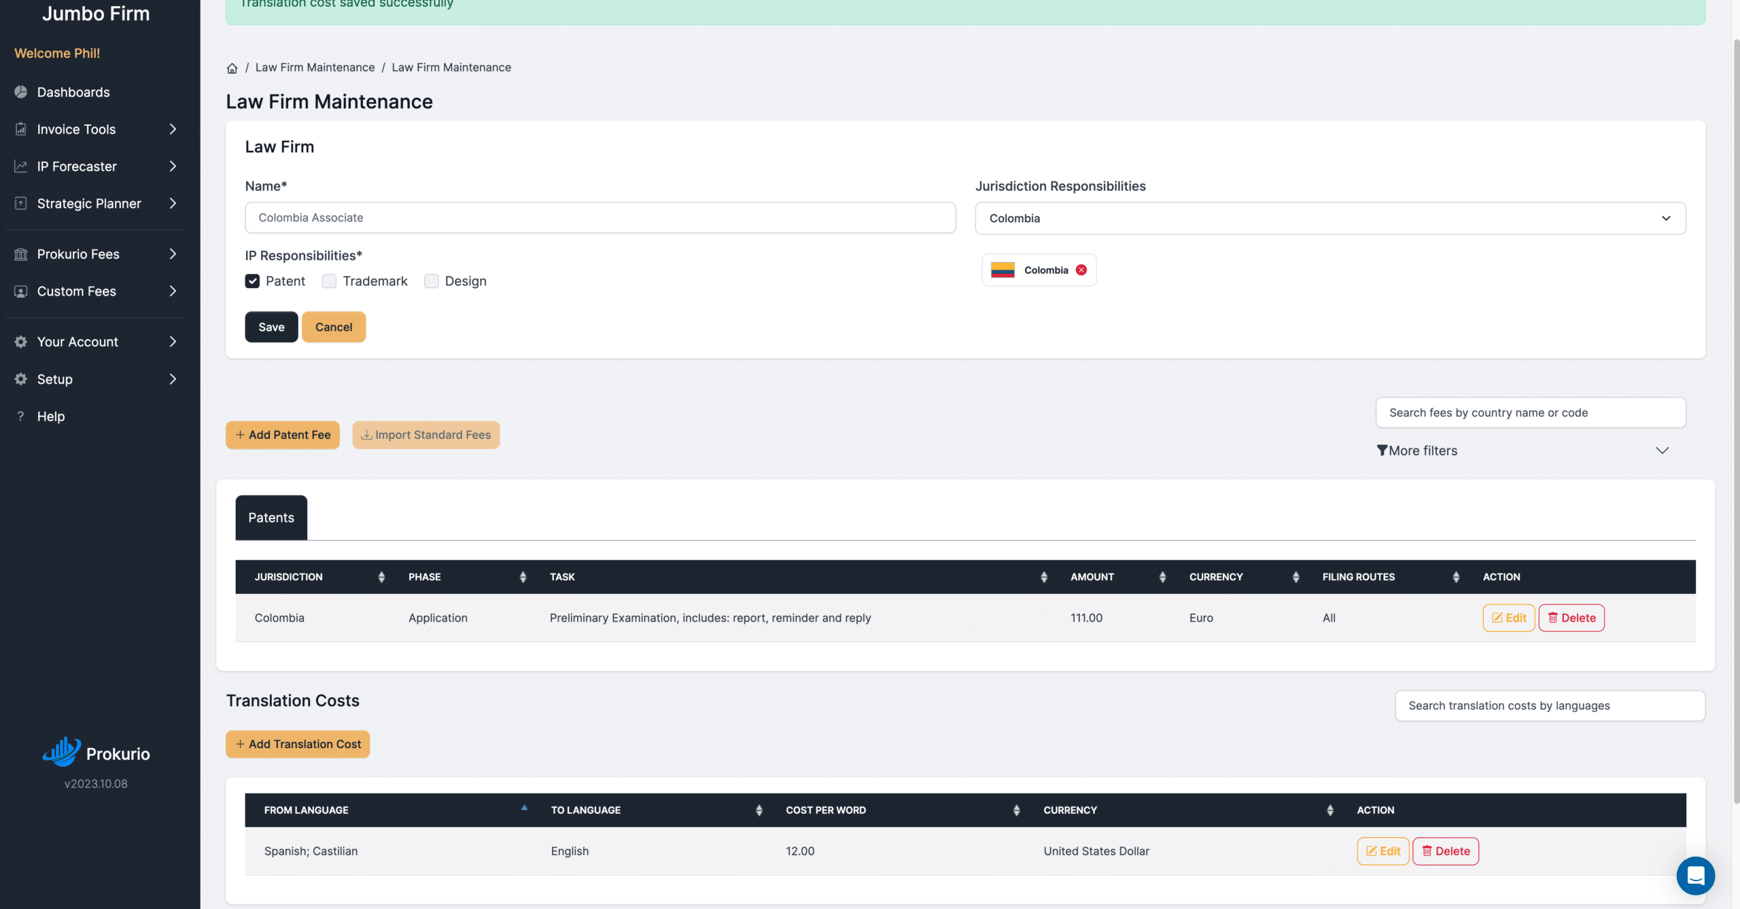This screenshot has width=1740, height=909.
Task: Click the Colombia jurisdiction remove icon
Action: [1082, 269]
